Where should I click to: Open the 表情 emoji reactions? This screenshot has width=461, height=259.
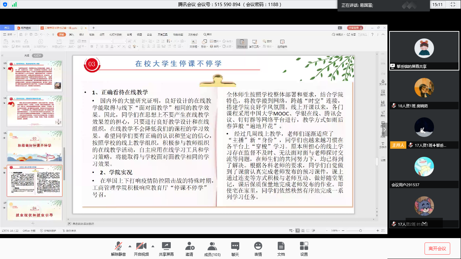[x=258, y=246]
